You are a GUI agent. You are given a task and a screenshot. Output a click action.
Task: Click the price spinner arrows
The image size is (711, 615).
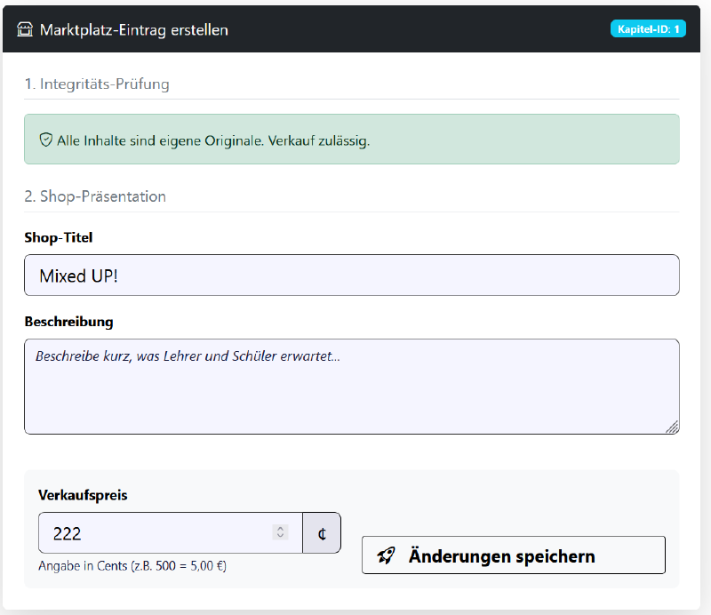[x=280, y=532]
